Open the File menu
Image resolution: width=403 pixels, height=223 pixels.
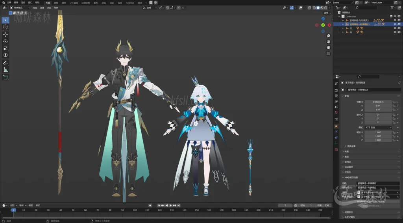[9, 3]
